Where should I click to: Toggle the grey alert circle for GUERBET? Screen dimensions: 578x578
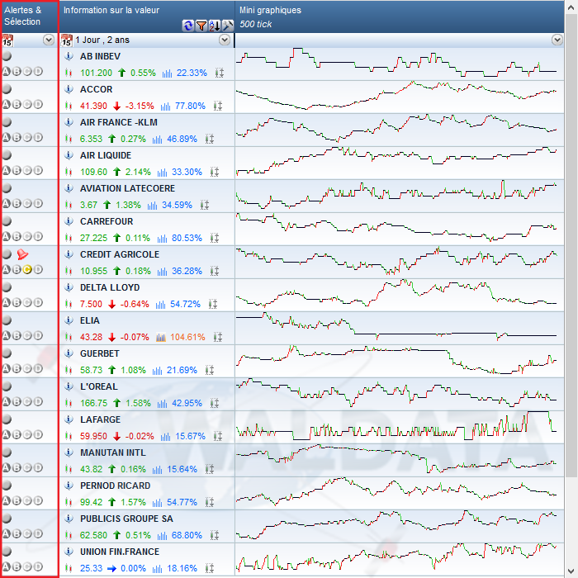7,353
